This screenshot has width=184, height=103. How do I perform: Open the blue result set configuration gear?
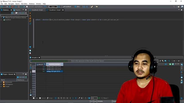click(x=89, y=98)
